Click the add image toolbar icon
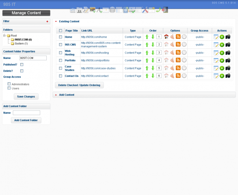 click(93, 10)
